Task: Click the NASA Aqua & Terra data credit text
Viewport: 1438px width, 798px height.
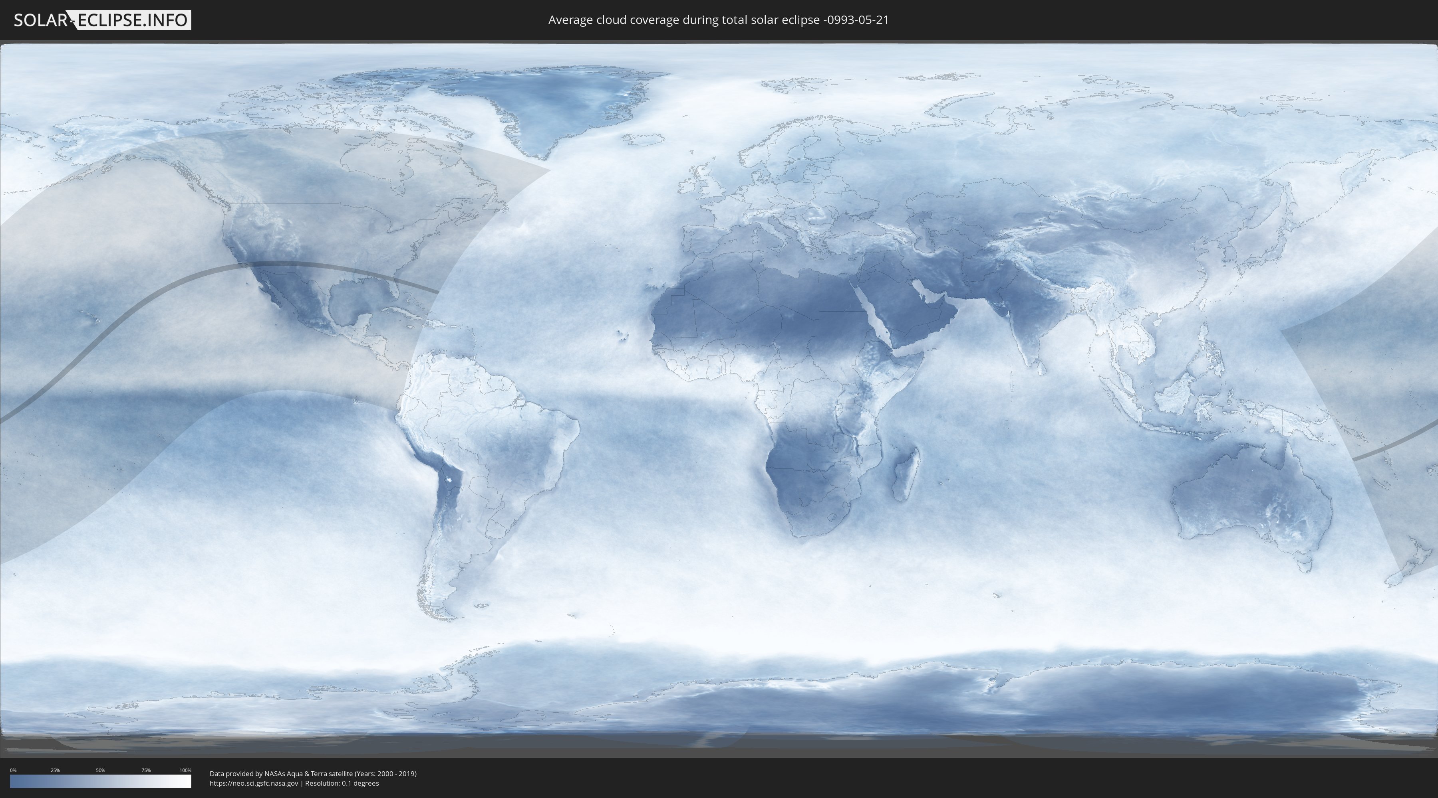Action: [x=313, y=774]
